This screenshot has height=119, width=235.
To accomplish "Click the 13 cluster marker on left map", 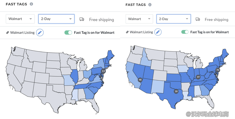I will [x=103, y=71].
